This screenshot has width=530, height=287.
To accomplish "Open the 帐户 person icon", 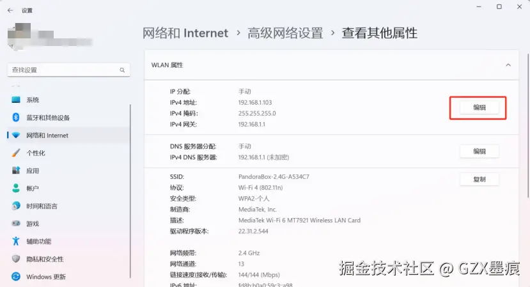I will click(x=16, y=188).
